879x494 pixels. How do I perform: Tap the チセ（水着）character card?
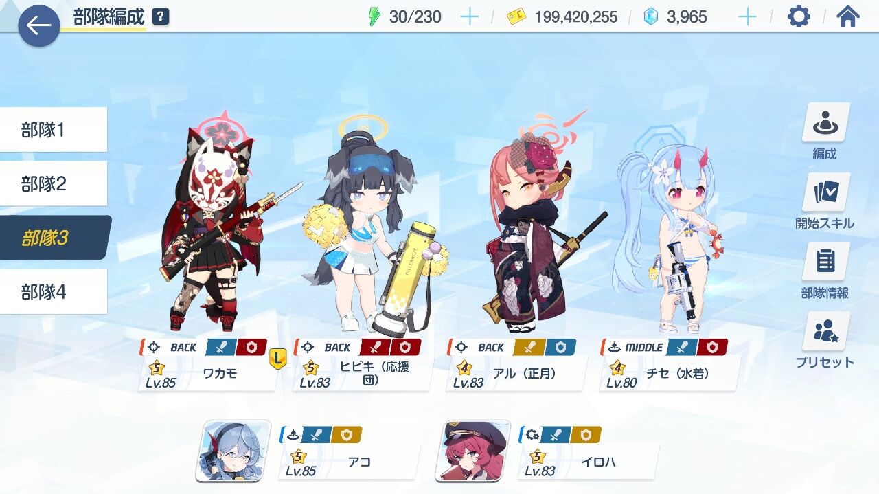(x=670, y=366)
